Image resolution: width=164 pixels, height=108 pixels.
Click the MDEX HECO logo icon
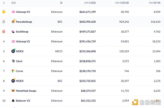13,51
